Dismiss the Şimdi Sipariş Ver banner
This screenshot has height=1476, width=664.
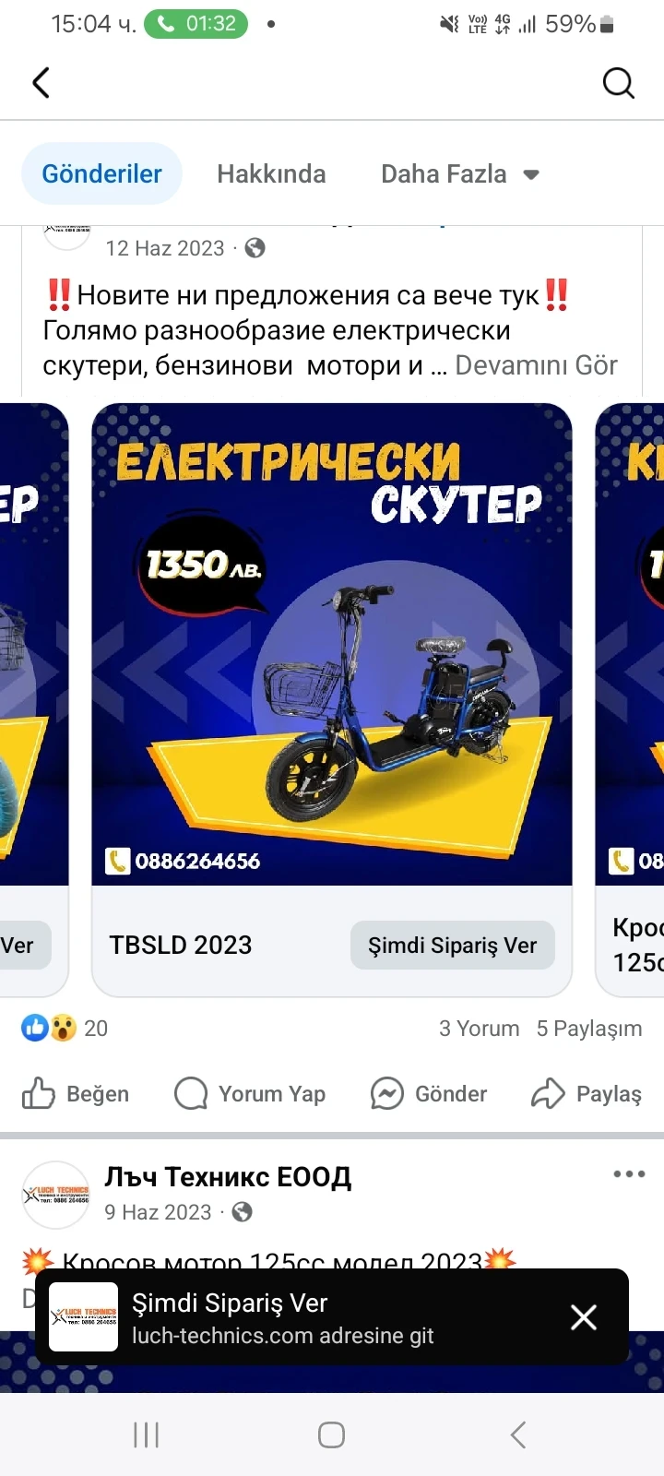[x=584, y=1316]
